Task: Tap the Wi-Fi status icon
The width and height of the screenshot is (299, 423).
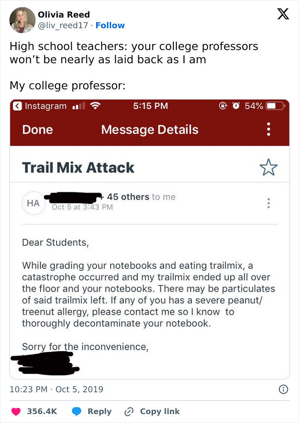Action: [95, 106]
